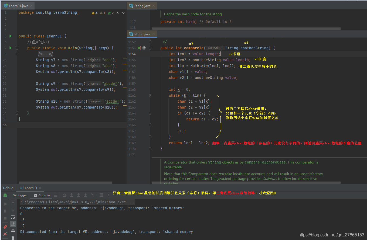The width and height of the screenshot is (367, 240).
Task: Click the Rerun debug bug icon
Action: click(5, 195)
